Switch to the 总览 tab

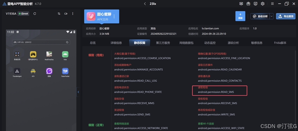[93, 43]
